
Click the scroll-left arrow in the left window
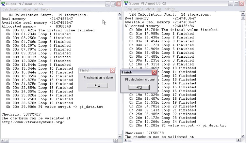[x=3, y=140]
